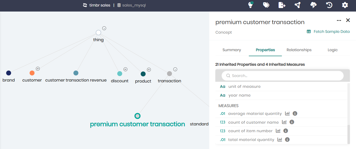Open the settings gear icon
Viewport: 356px width, 149px height.
[x=345, y=5]
